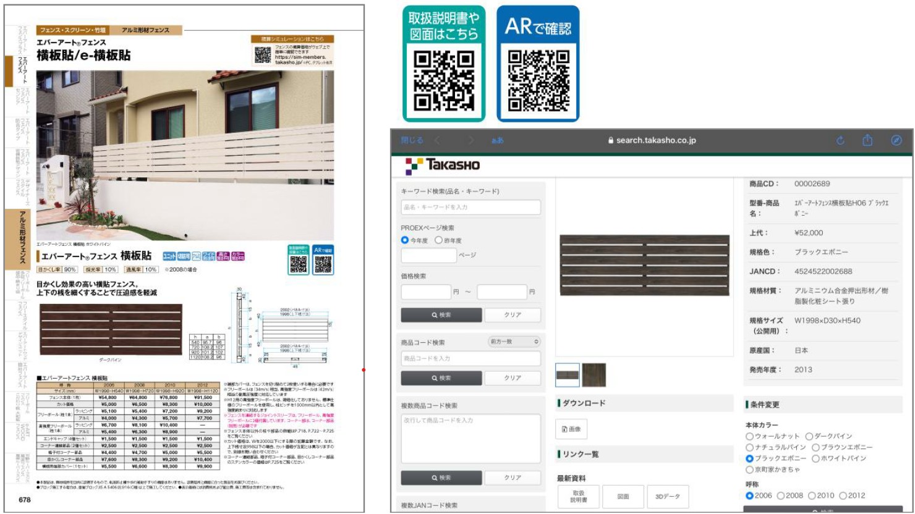Choose the ホワイトパイン body color
This screenshot has width=915, height=514.
coord(815,458)
